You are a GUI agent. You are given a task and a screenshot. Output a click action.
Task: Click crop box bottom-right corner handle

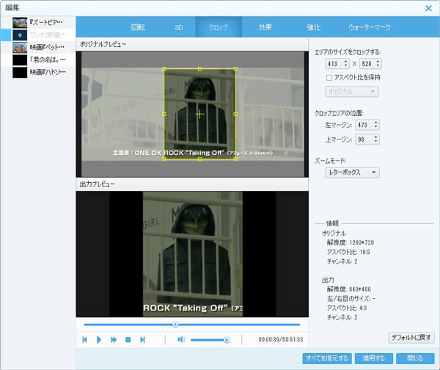tap(235, 159)
